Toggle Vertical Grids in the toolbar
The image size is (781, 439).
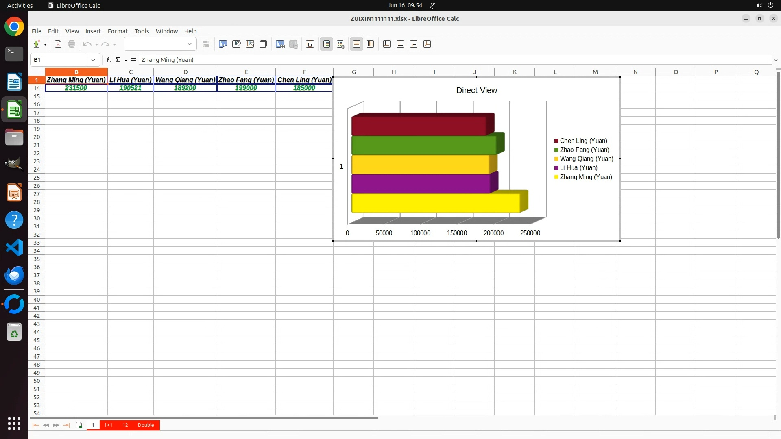tap(370, 44)
